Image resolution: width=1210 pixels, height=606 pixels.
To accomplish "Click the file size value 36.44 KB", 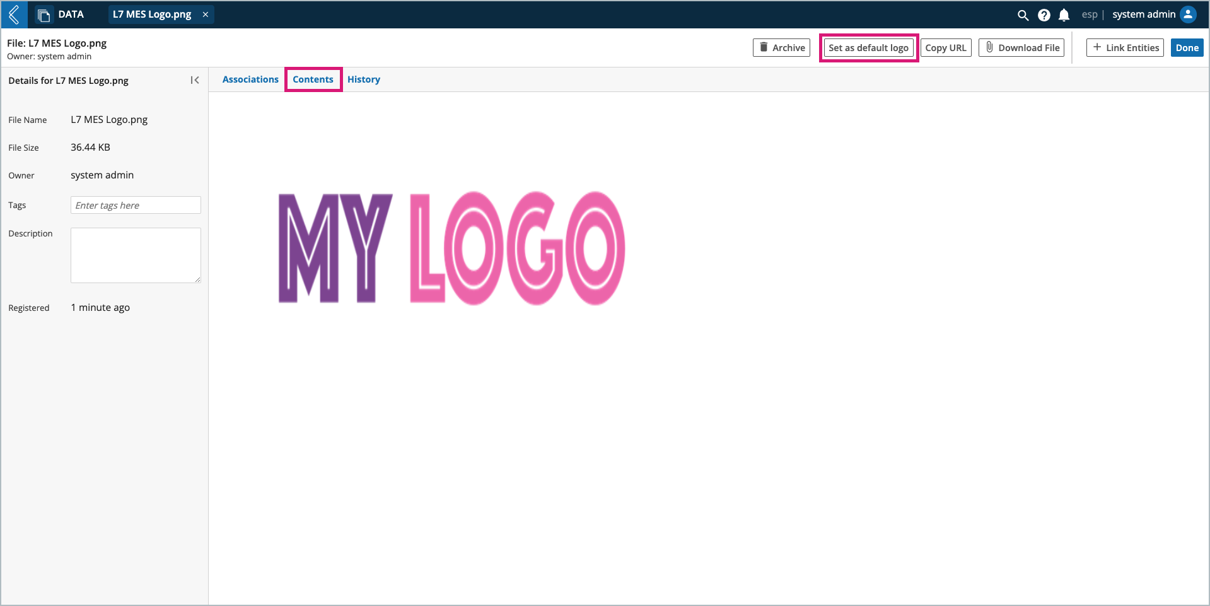I will point(90,148).
